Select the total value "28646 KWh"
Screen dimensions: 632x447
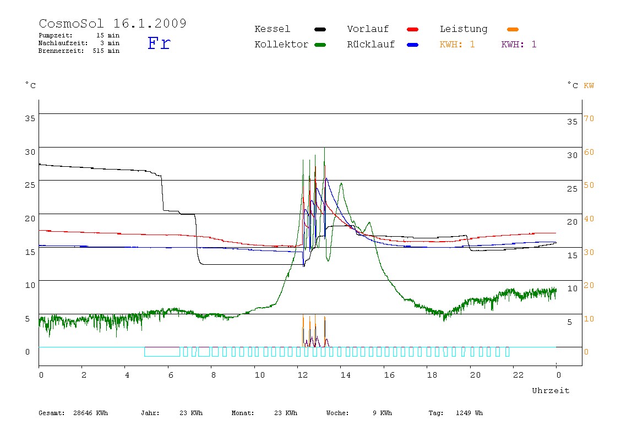coord(91,413)
